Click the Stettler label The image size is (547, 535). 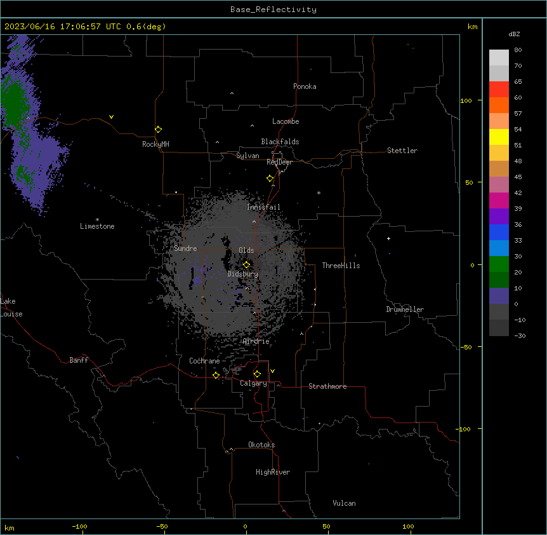click(x=402, y=151)
